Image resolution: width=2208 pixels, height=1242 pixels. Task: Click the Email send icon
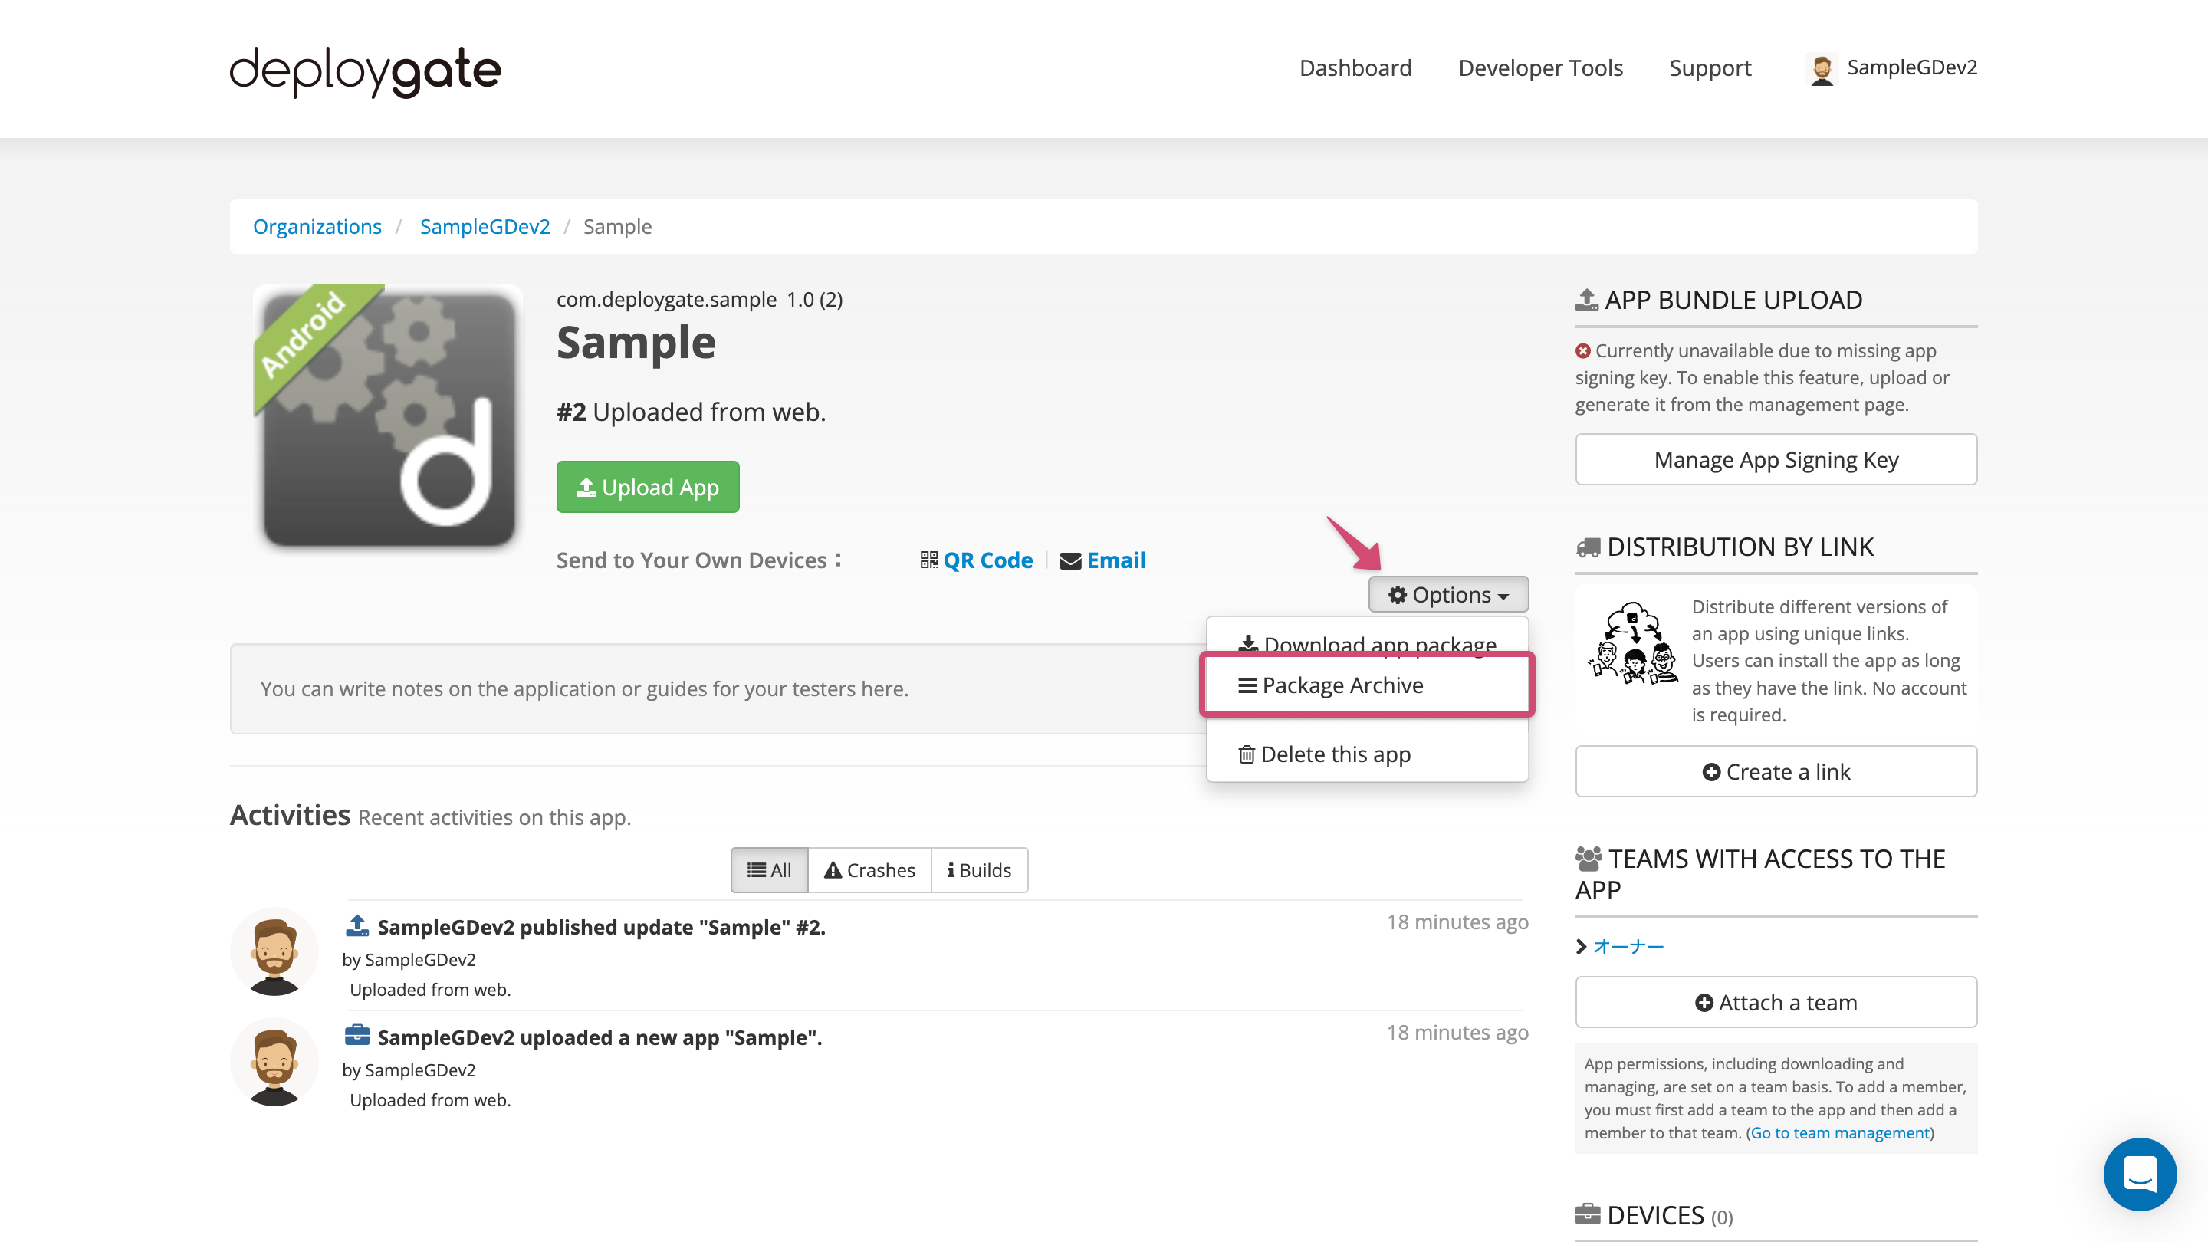coord(1069,560)
